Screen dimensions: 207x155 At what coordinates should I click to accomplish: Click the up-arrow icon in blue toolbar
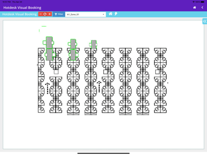[116, 14]
